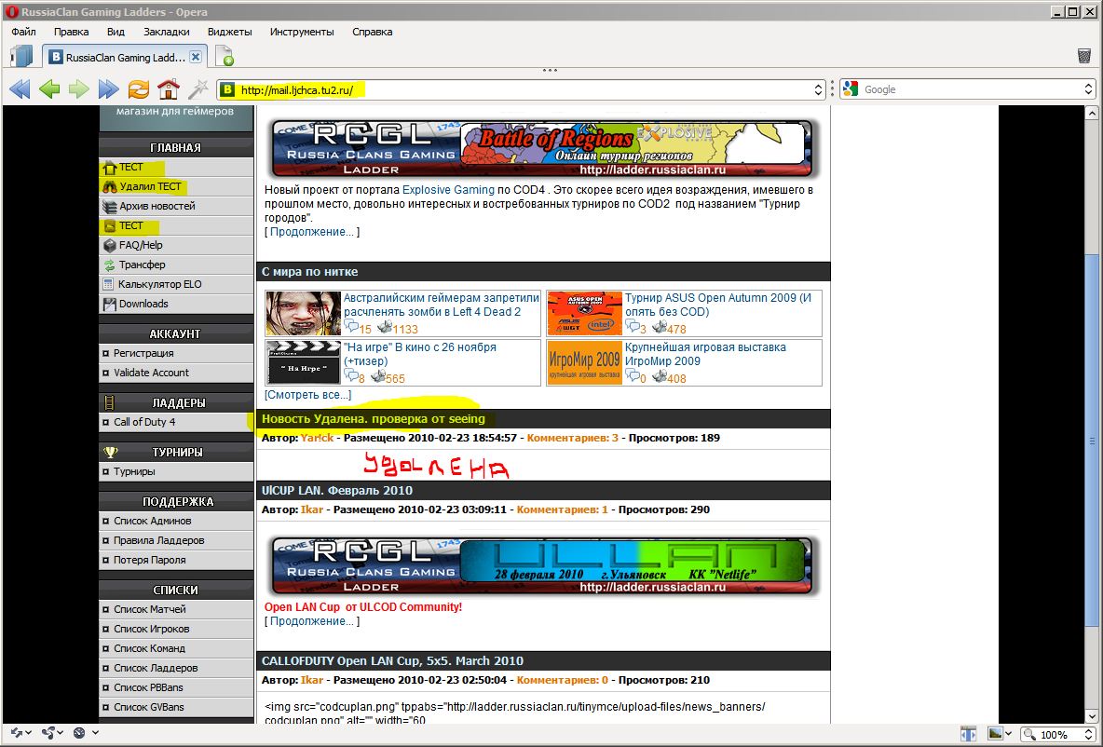
Task: Click the page vertical scrollbar thumb
Action: point(1092,440)
